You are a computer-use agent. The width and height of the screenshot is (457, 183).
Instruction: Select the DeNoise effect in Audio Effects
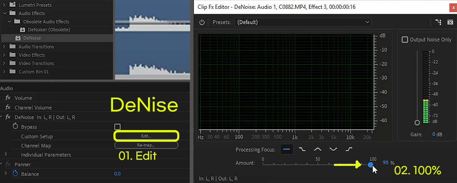[32, 38]
